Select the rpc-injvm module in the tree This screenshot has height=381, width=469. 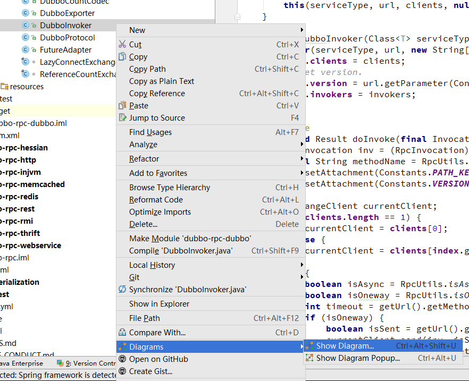(20, 172)
